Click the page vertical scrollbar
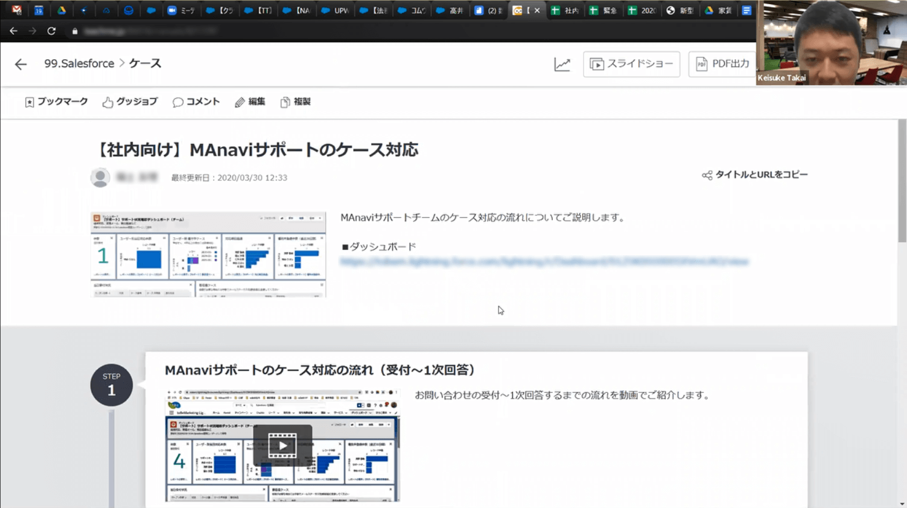Screen dimensions: 907x508 [902, 181]
